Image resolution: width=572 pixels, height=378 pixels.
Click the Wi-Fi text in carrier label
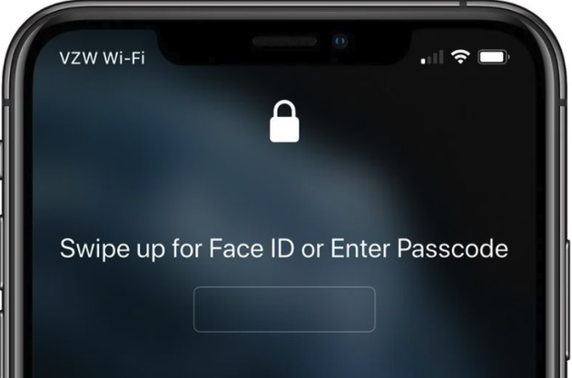tap(123, 58)
